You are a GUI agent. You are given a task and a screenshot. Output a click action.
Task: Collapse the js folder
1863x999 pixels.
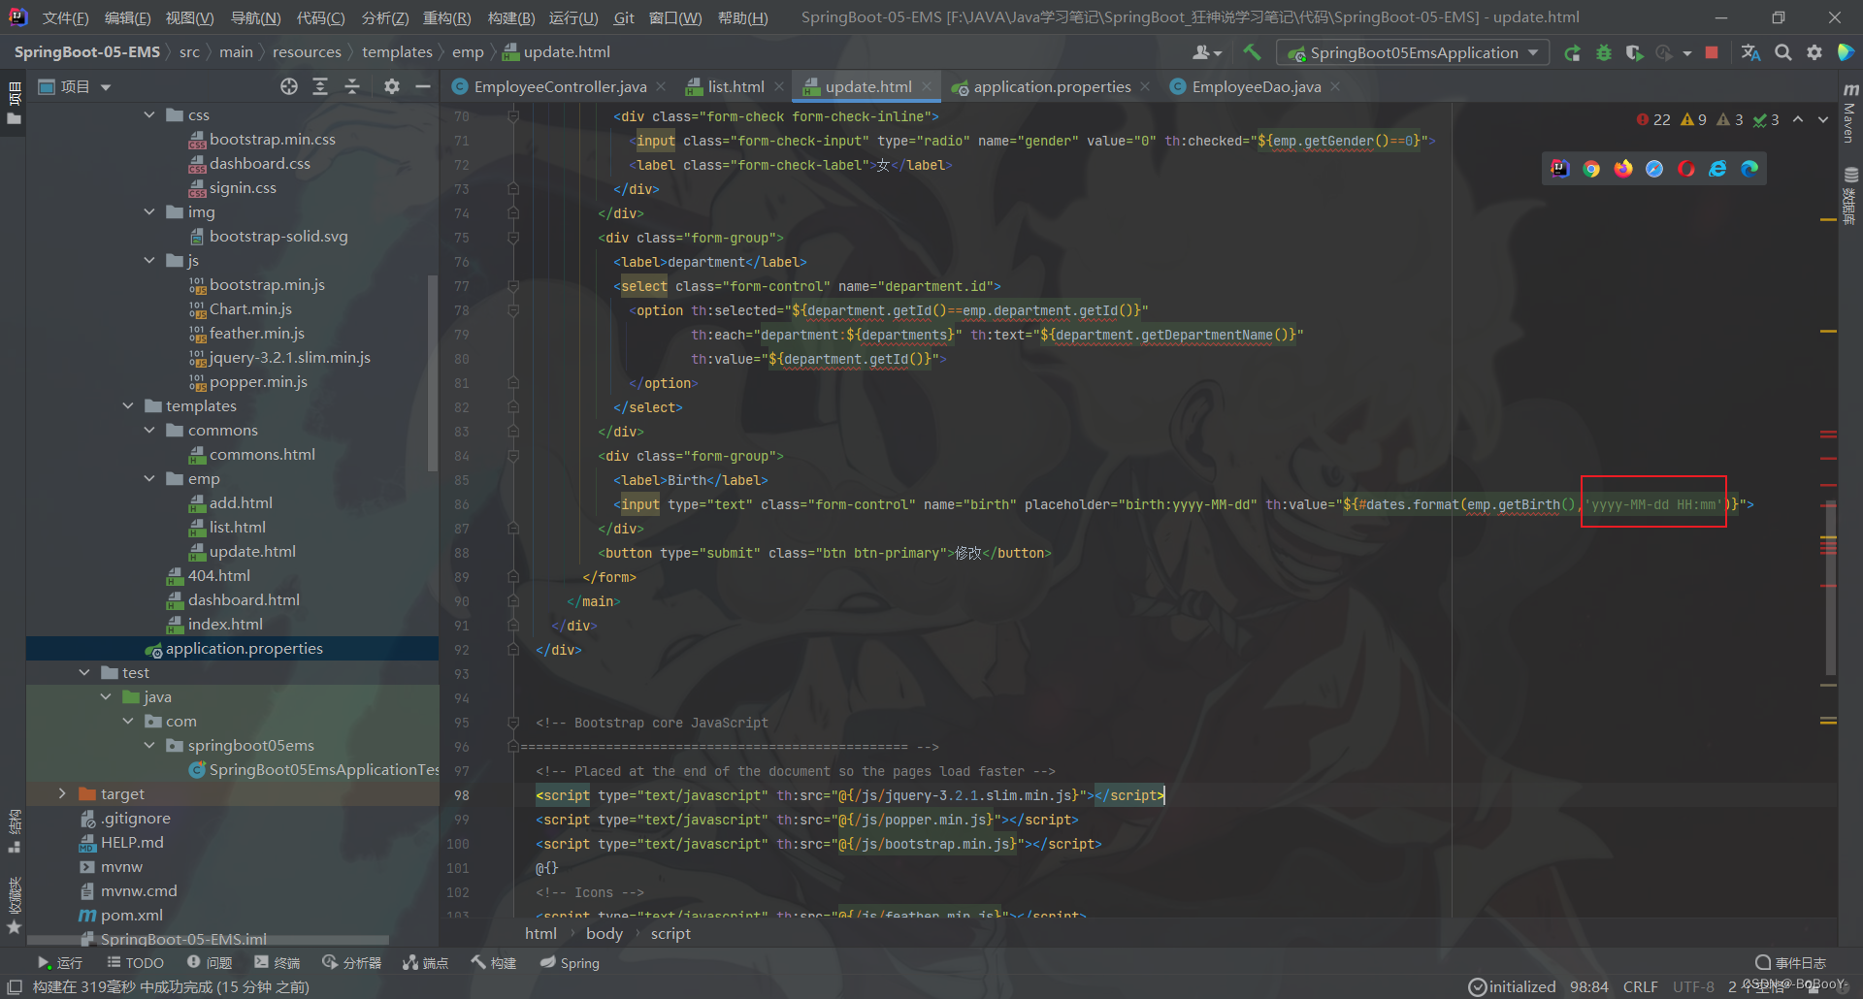149,260
